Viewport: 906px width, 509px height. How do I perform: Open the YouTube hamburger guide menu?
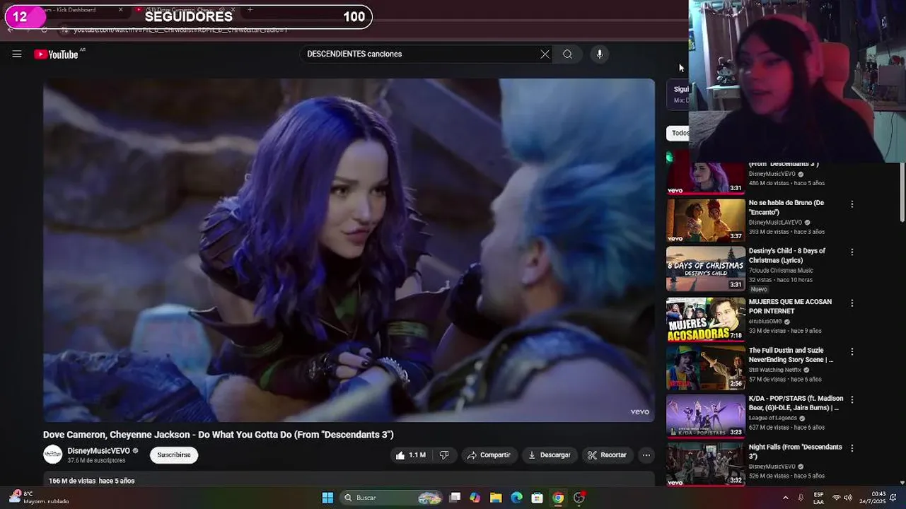coord(17,54)
